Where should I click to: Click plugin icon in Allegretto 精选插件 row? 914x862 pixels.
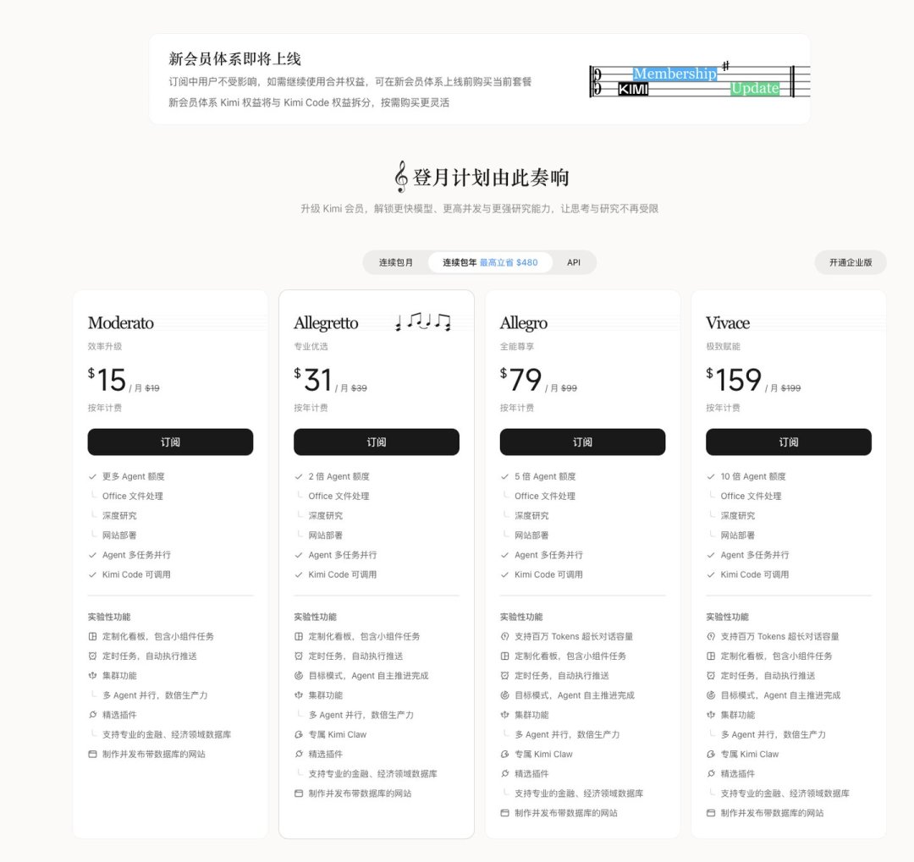[x=299, y=755]
